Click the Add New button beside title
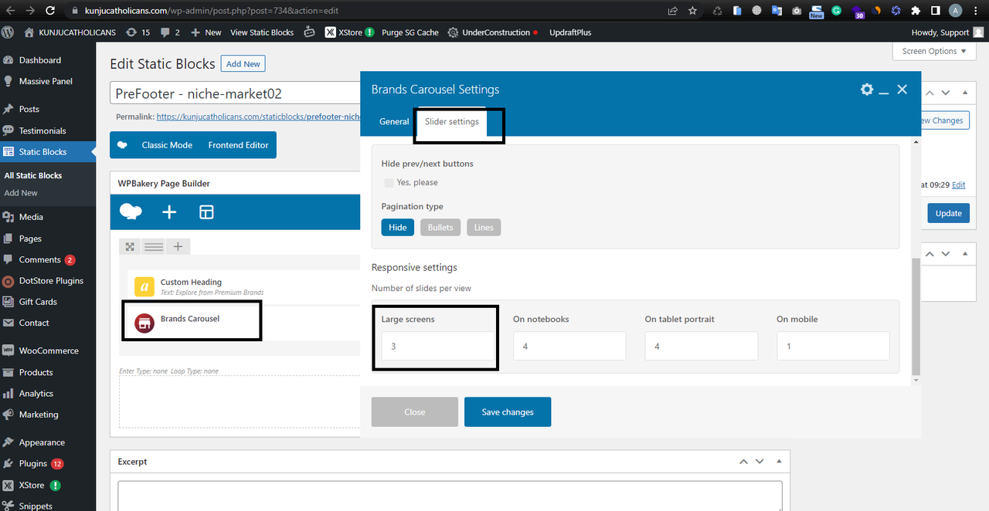The height and width of the screenshot is (511, 989). point(243,64)
